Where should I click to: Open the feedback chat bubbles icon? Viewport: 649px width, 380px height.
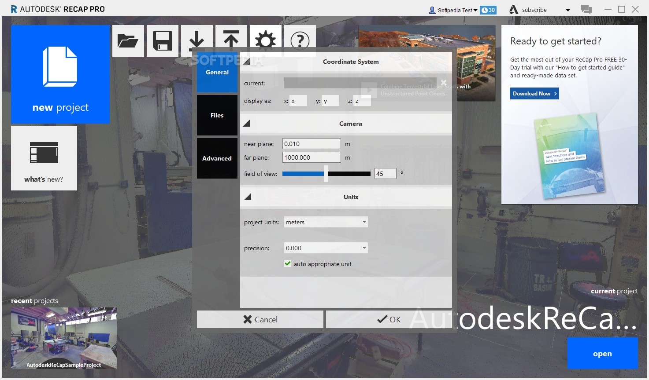tap(586, 9)
